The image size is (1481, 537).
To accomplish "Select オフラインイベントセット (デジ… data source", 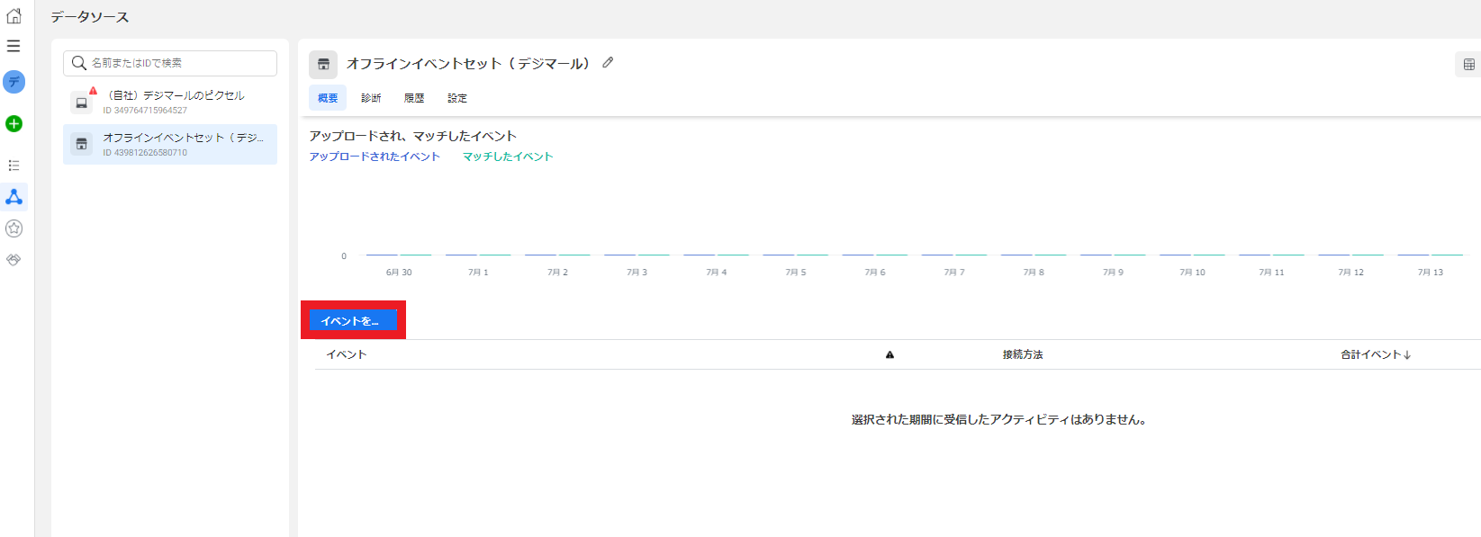I will (x=170, y=144).
